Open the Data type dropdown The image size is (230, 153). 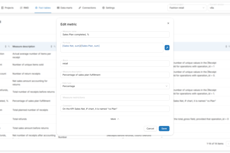(115, 86)
